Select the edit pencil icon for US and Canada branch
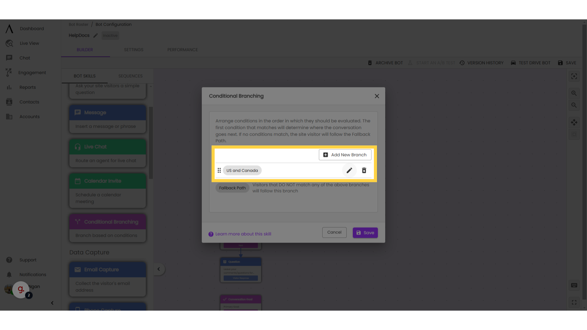This screenshot has height=330, width=587. point(349,170)
